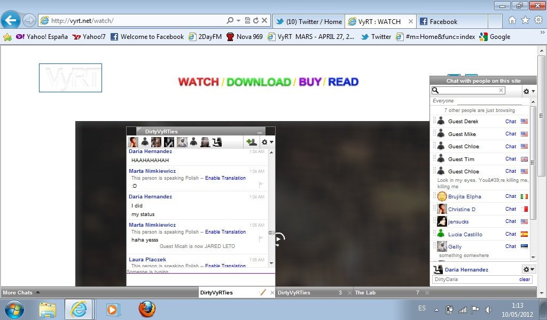Open Windows Media Player taskbar icon
Viewport: 547px width, 320px height.
tap(112, 309)
